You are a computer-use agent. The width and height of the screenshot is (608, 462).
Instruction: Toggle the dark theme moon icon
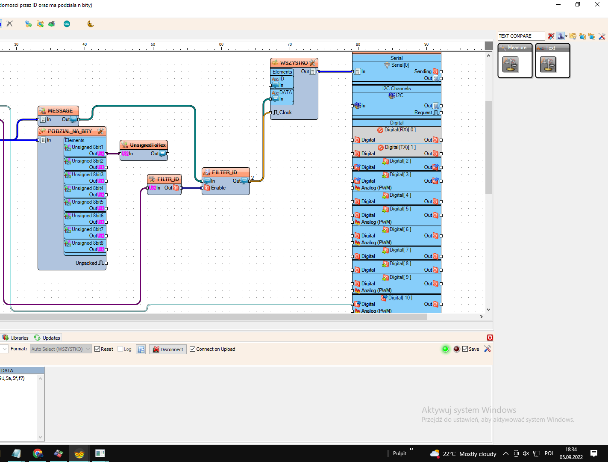[91, 24]
